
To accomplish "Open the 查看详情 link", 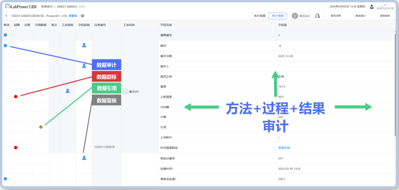I will [284, 148].
